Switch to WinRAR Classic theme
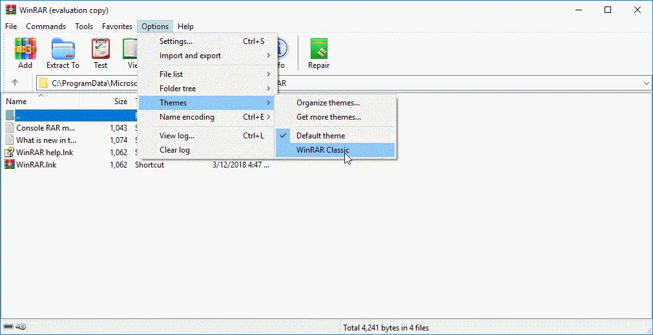The width and height of the screenshot is (653, 335). coord(335,150)
